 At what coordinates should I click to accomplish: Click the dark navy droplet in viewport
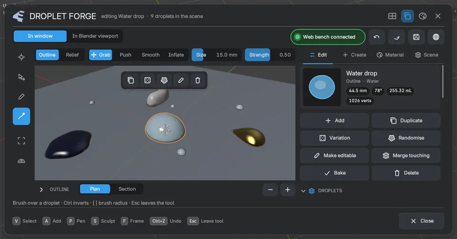(68, 144)
